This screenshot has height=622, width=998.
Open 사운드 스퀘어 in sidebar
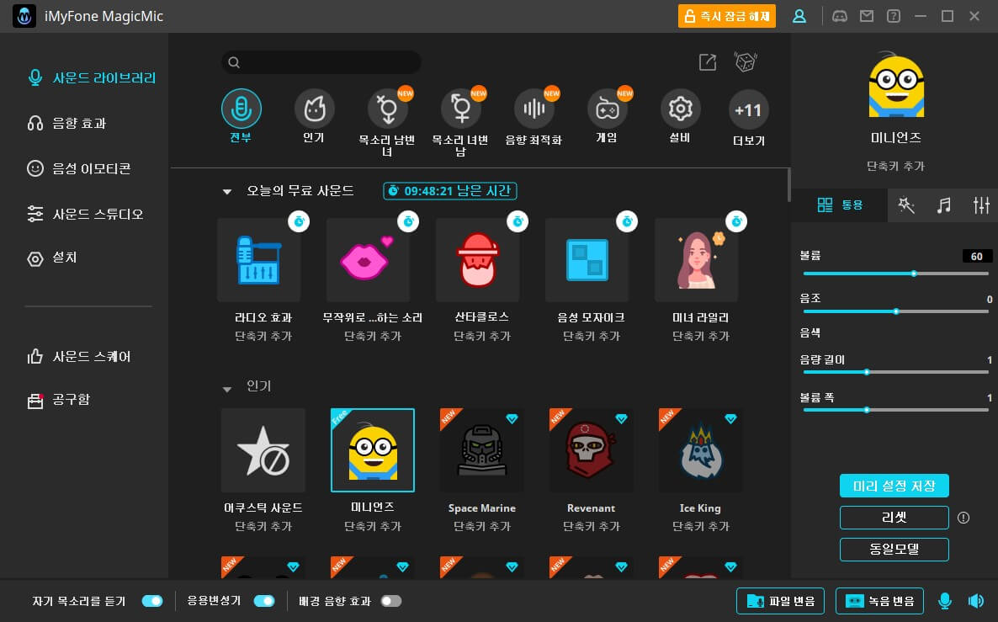79,357
